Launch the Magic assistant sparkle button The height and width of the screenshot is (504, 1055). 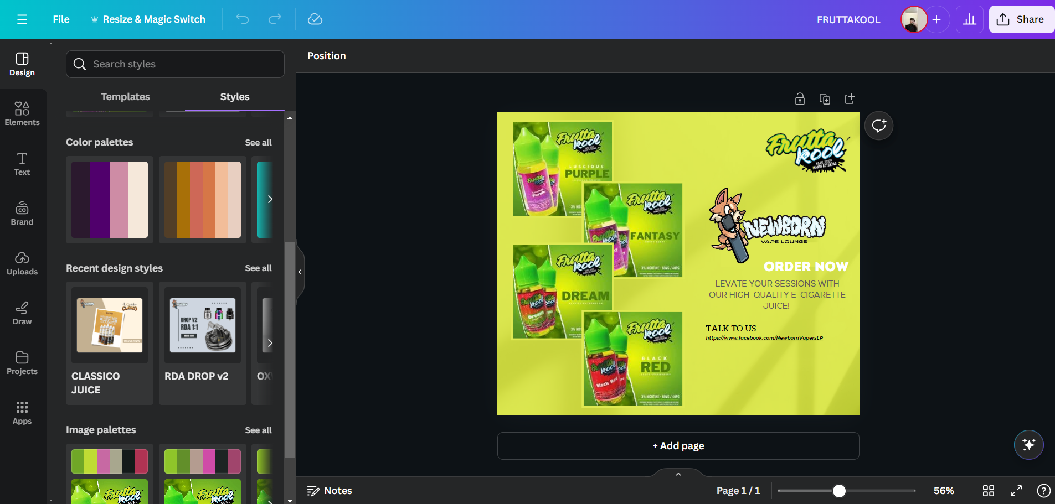[x=1029, y=445]
